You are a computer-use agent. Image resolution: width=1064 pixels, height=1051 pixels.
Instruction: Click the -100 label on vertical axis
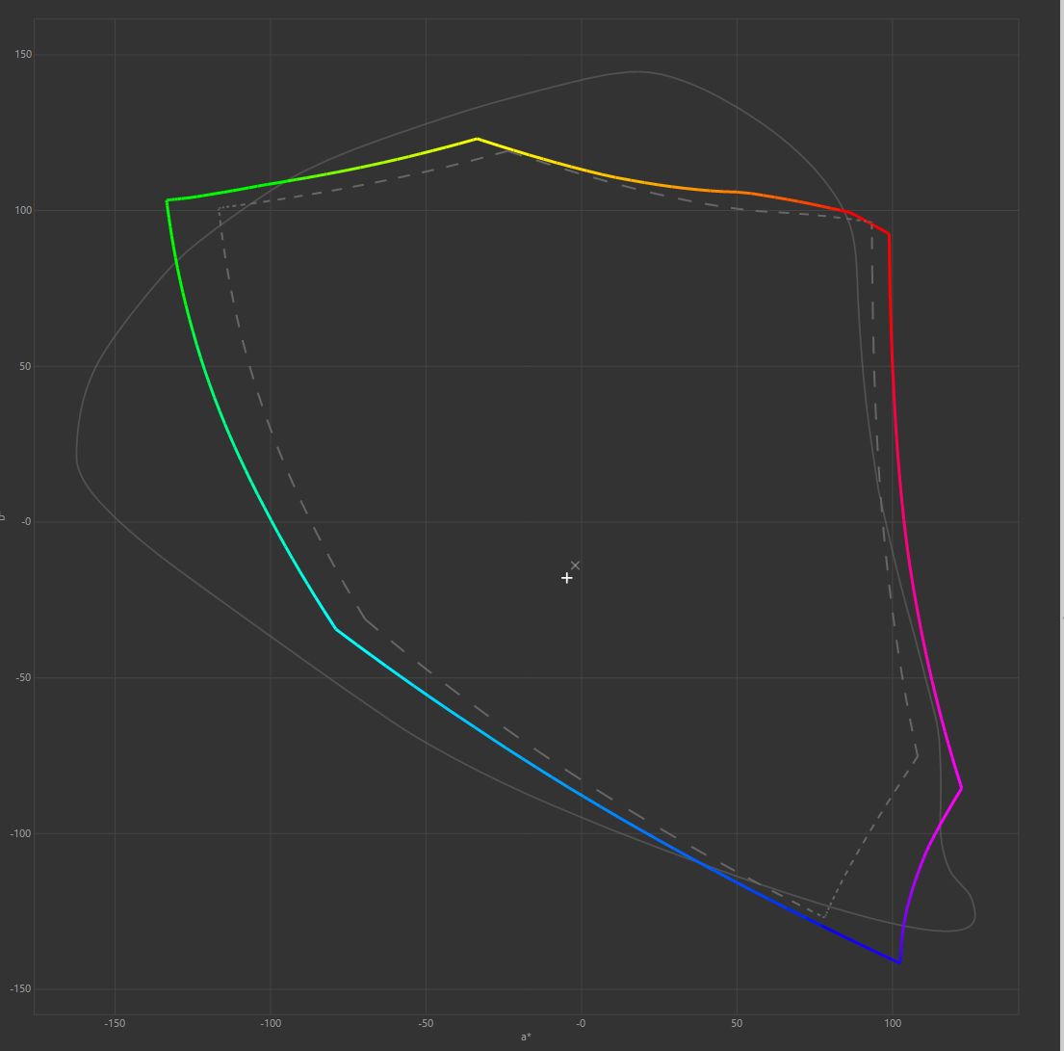click(x=21, y=833)
